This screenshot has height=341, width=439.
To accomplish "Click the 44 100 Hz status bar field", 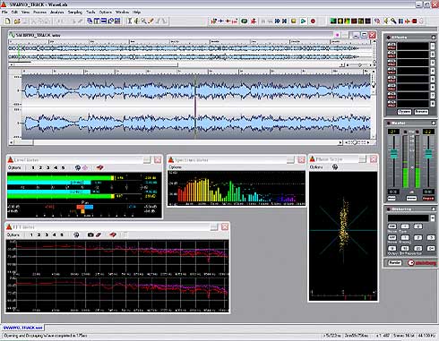I will (427, 336).
